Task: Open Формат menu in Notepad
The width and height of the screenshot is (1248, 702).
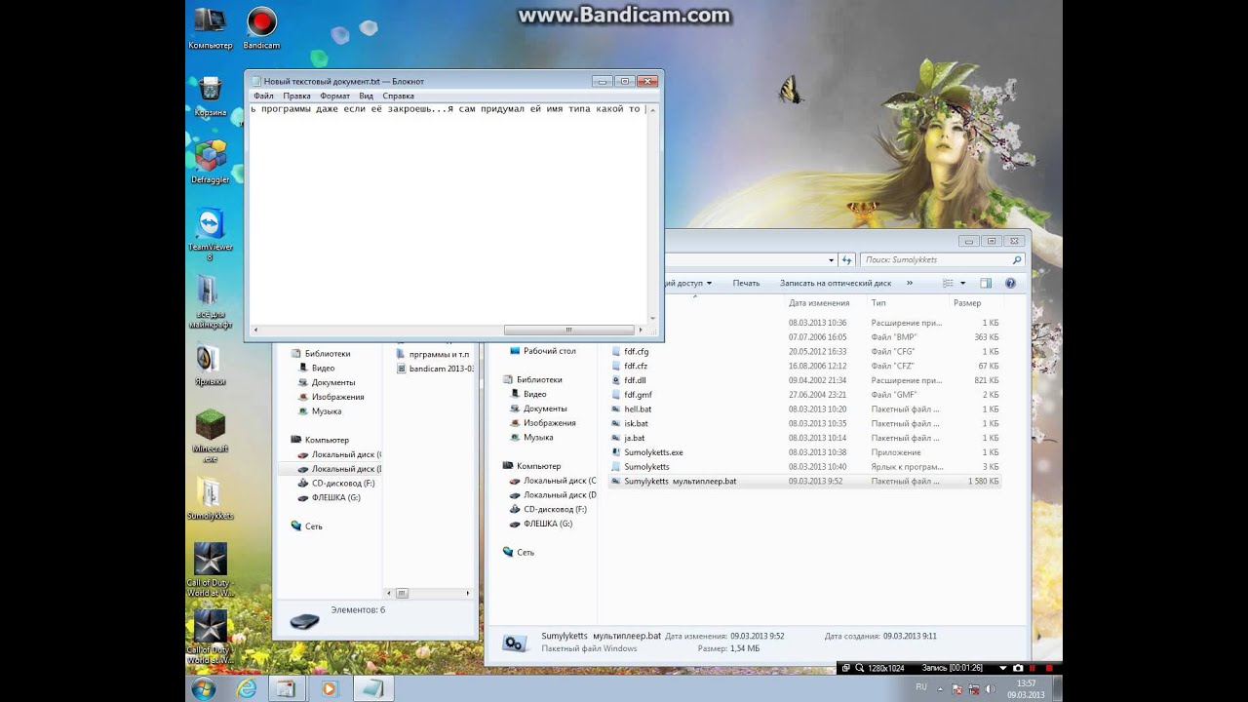Action: pyautogui.click(x=334, y=96)
